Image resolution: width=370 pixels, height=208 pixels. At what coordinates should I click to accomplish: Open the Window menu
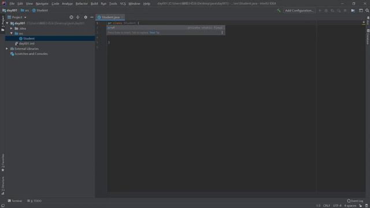click(x=134, y=3)
